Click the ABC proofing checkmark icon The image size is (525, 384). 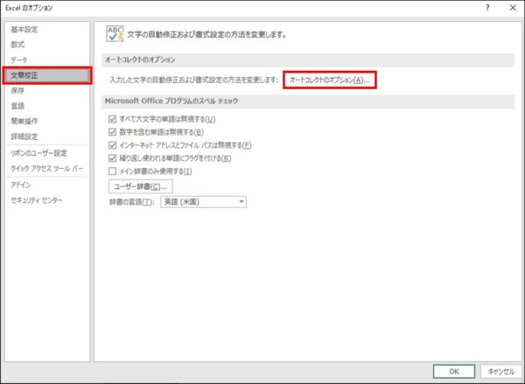(115, 34)
